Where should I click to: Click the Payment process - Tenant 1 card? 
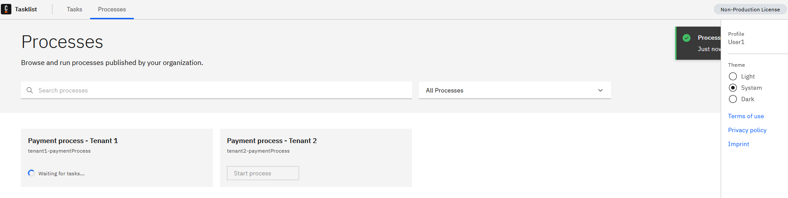117,158
